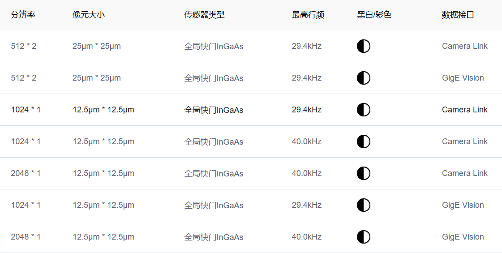Click the 最高行频 column header

(308, 15)
